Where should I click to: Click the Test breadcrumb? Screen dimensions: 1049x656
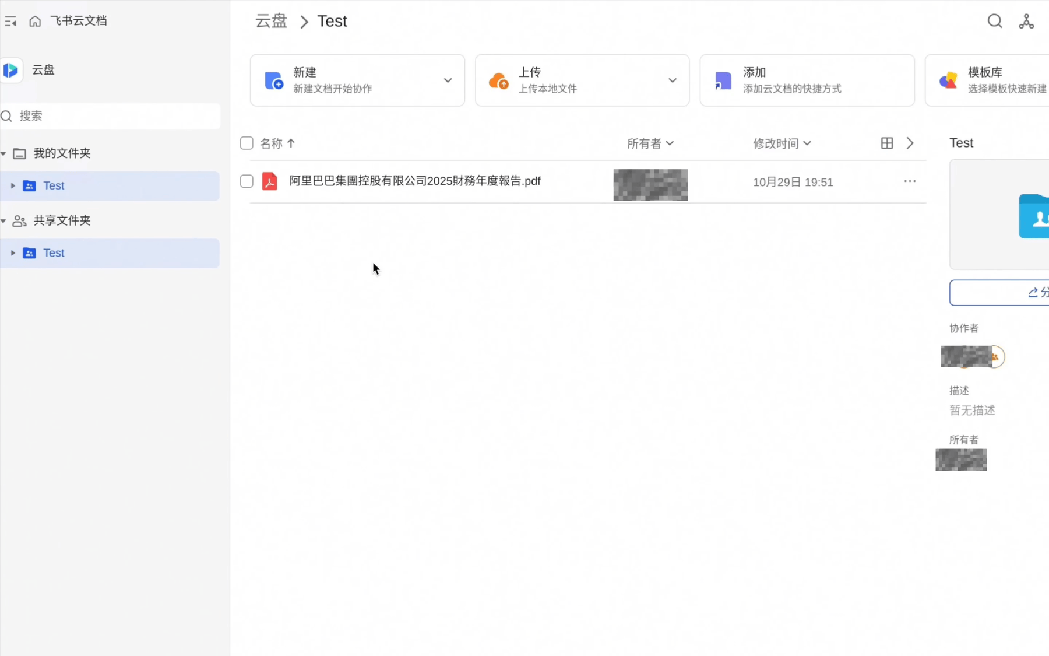coord(332,22)
